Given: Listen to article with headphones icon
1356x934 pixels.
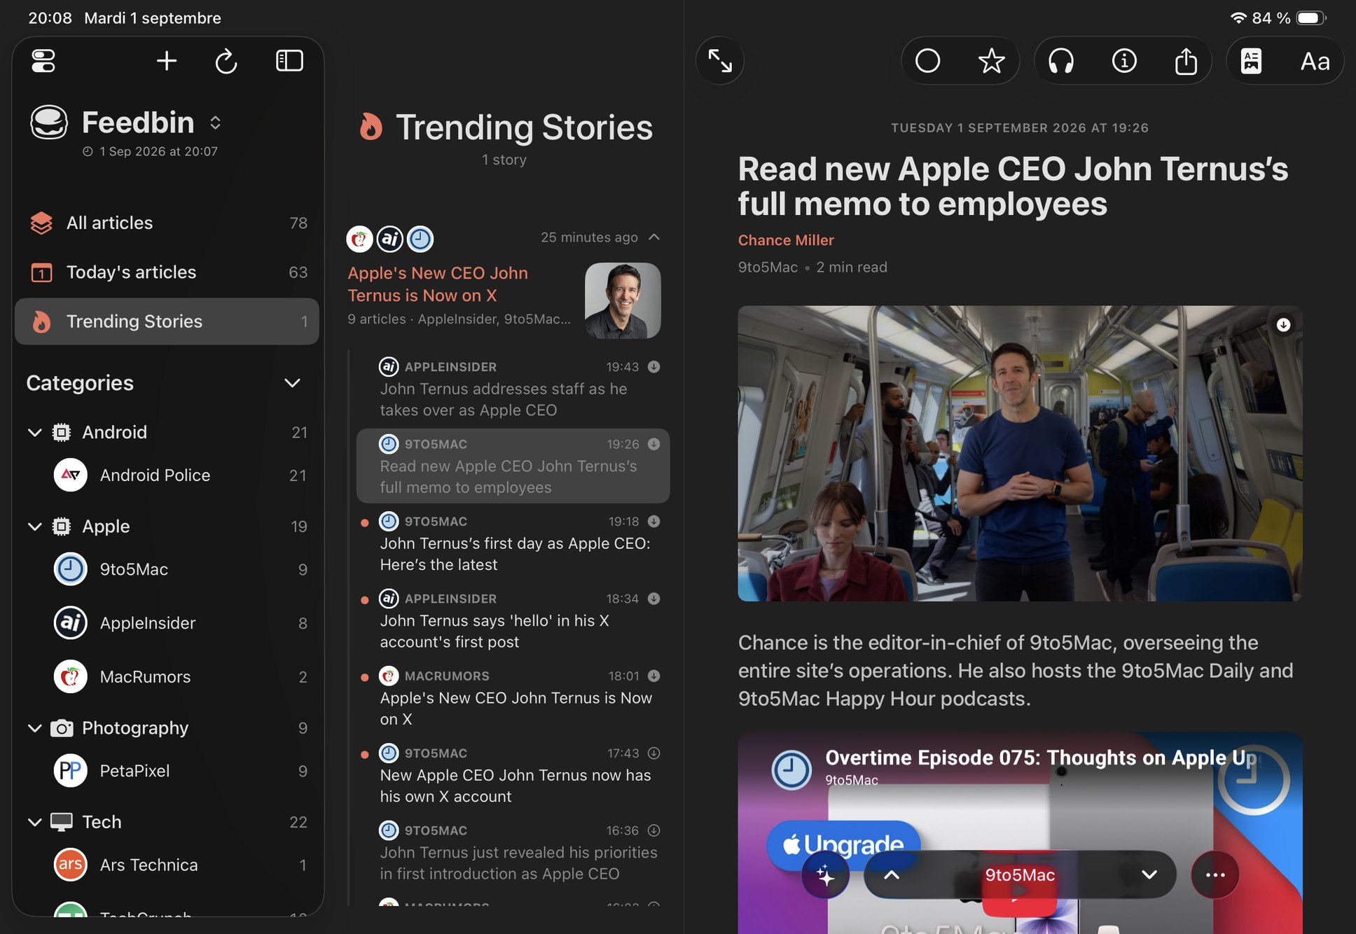Looking at the screenshot, I should click(1061, 61).
